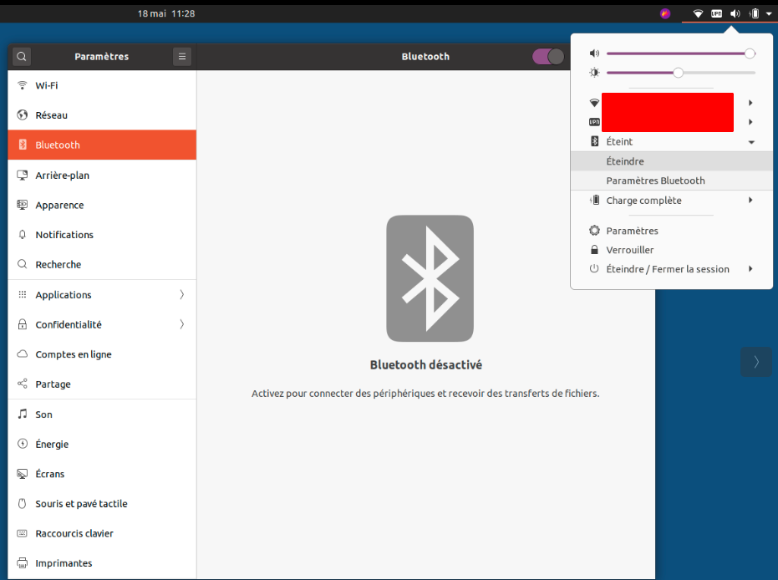
Task: Select Verrouiller in system menu
Action: click(x=672, y=250)
